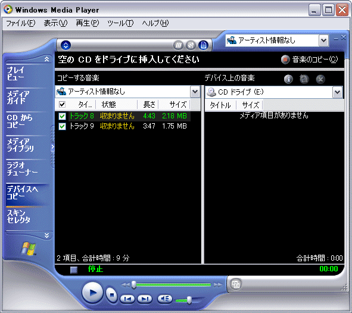The width and height of the screenshot is (352, 313).
Task: Sort by device pane サイズ column header
Action: pyautogui.click(x=250, y=105)
